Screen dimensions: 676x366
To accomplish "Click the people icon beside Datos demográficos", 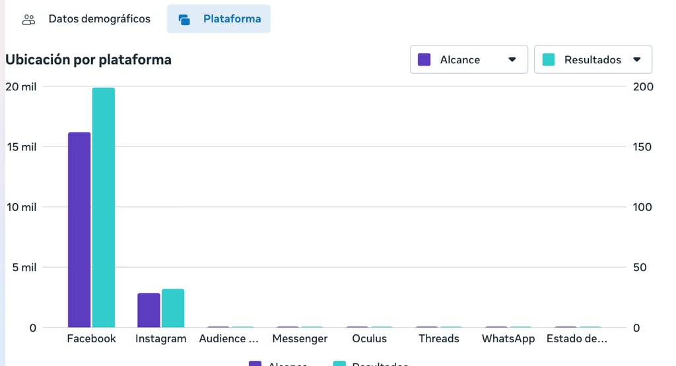I will tap(28, 19).
